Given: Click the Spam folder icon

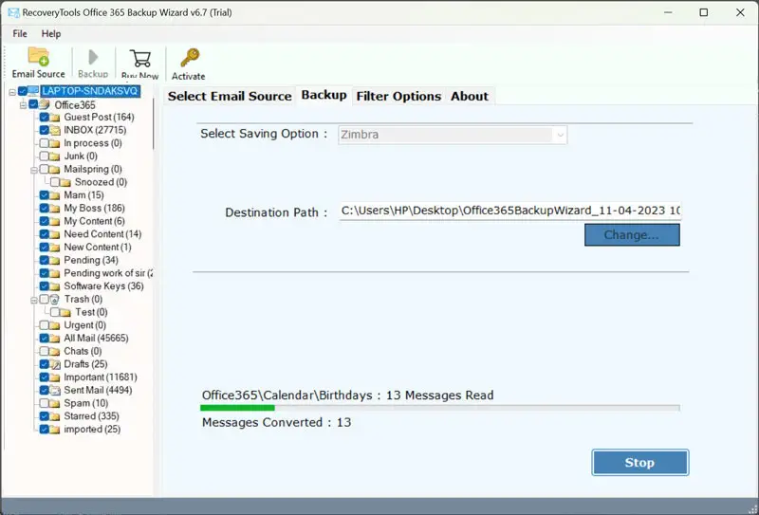Looking at the screenshot, I should pos(55,404).
